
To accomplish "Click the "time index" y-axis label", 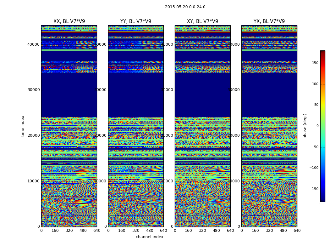I will (x=23, y=126).
